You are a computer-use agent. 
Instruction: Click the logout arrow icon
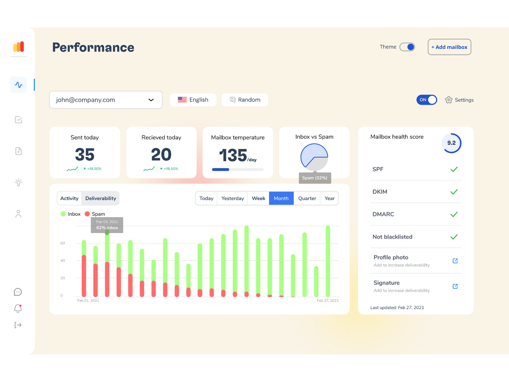pyautogui.click(x=18, y=325)
